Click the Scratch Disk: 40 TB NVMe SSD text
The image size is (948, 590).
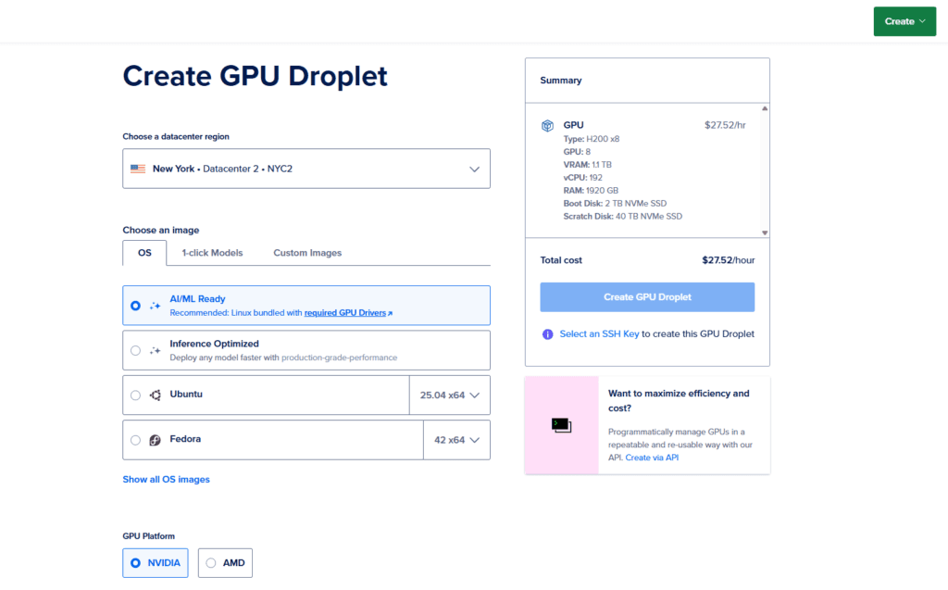pyautogui.click(x=623, y=216)
